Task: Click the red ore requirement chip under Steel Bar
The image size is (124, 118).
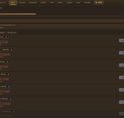Action: pyautogui.click(x=4, y=79)
